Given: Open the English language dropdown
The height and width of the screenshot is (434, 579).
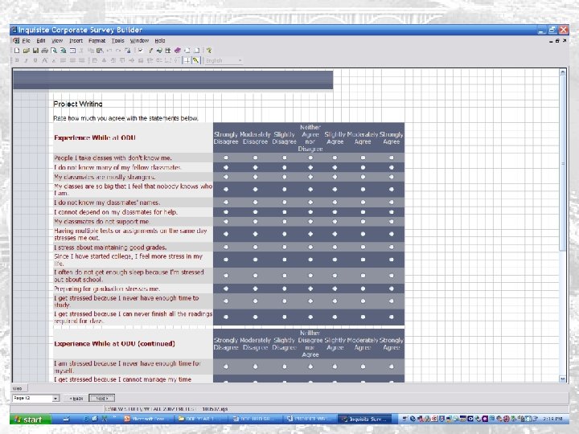Looking at the screenshot, I should click(x=240, y=60).
